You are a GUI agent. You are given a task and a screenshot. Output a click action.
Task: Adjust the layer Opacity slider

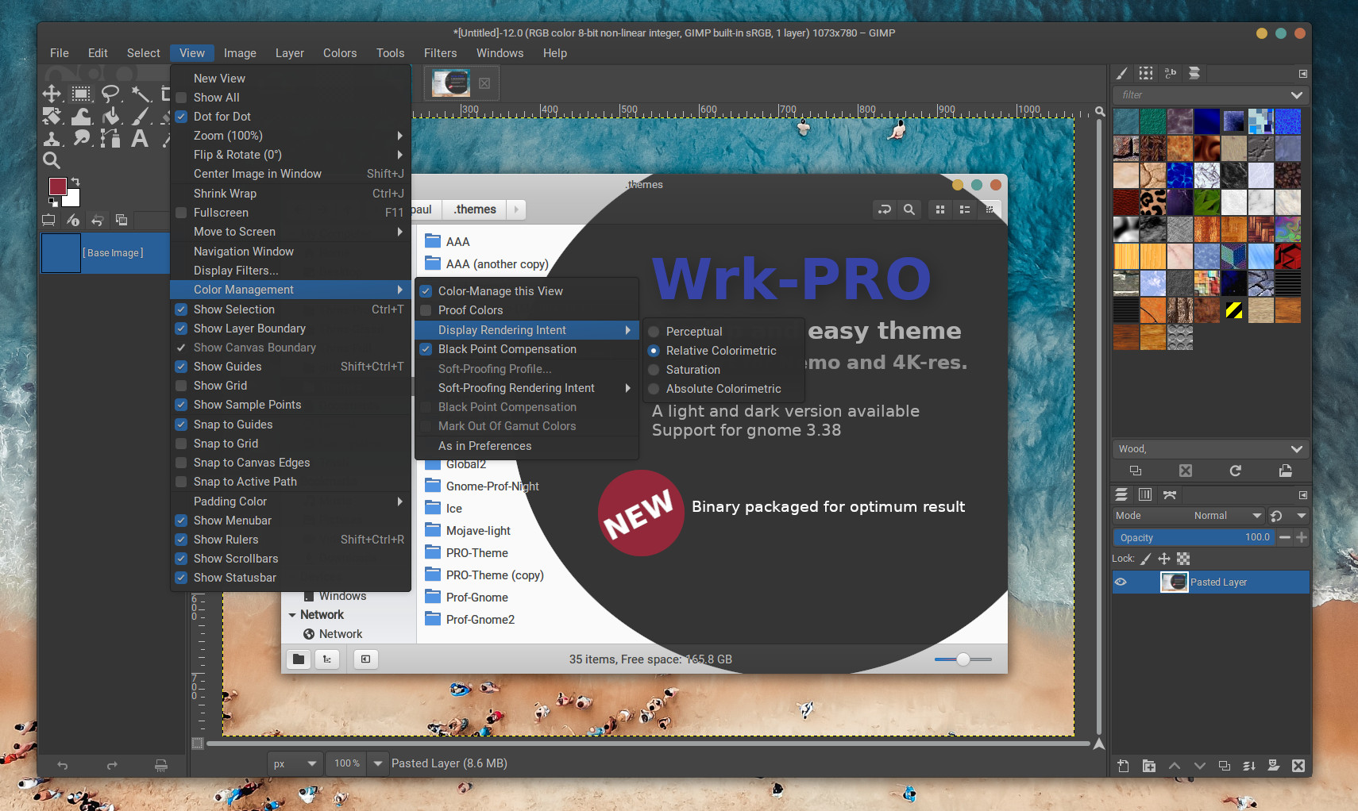(1194, 537)
